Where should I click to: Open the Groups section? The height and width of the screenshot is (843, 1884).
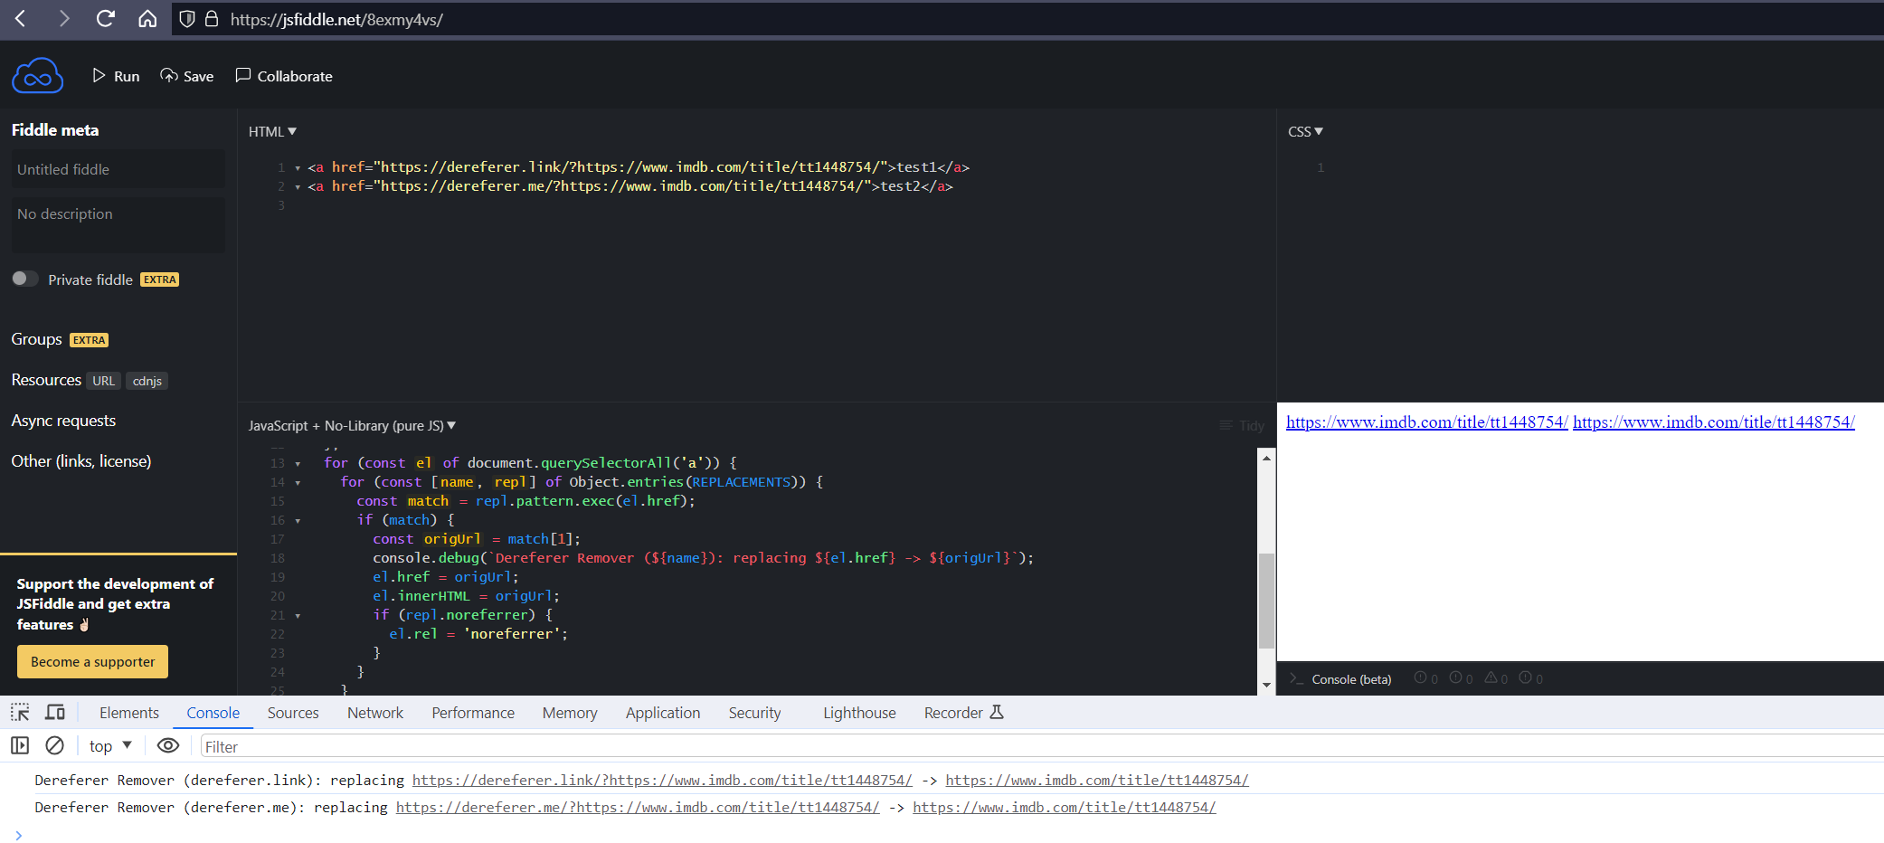(37, 339)
